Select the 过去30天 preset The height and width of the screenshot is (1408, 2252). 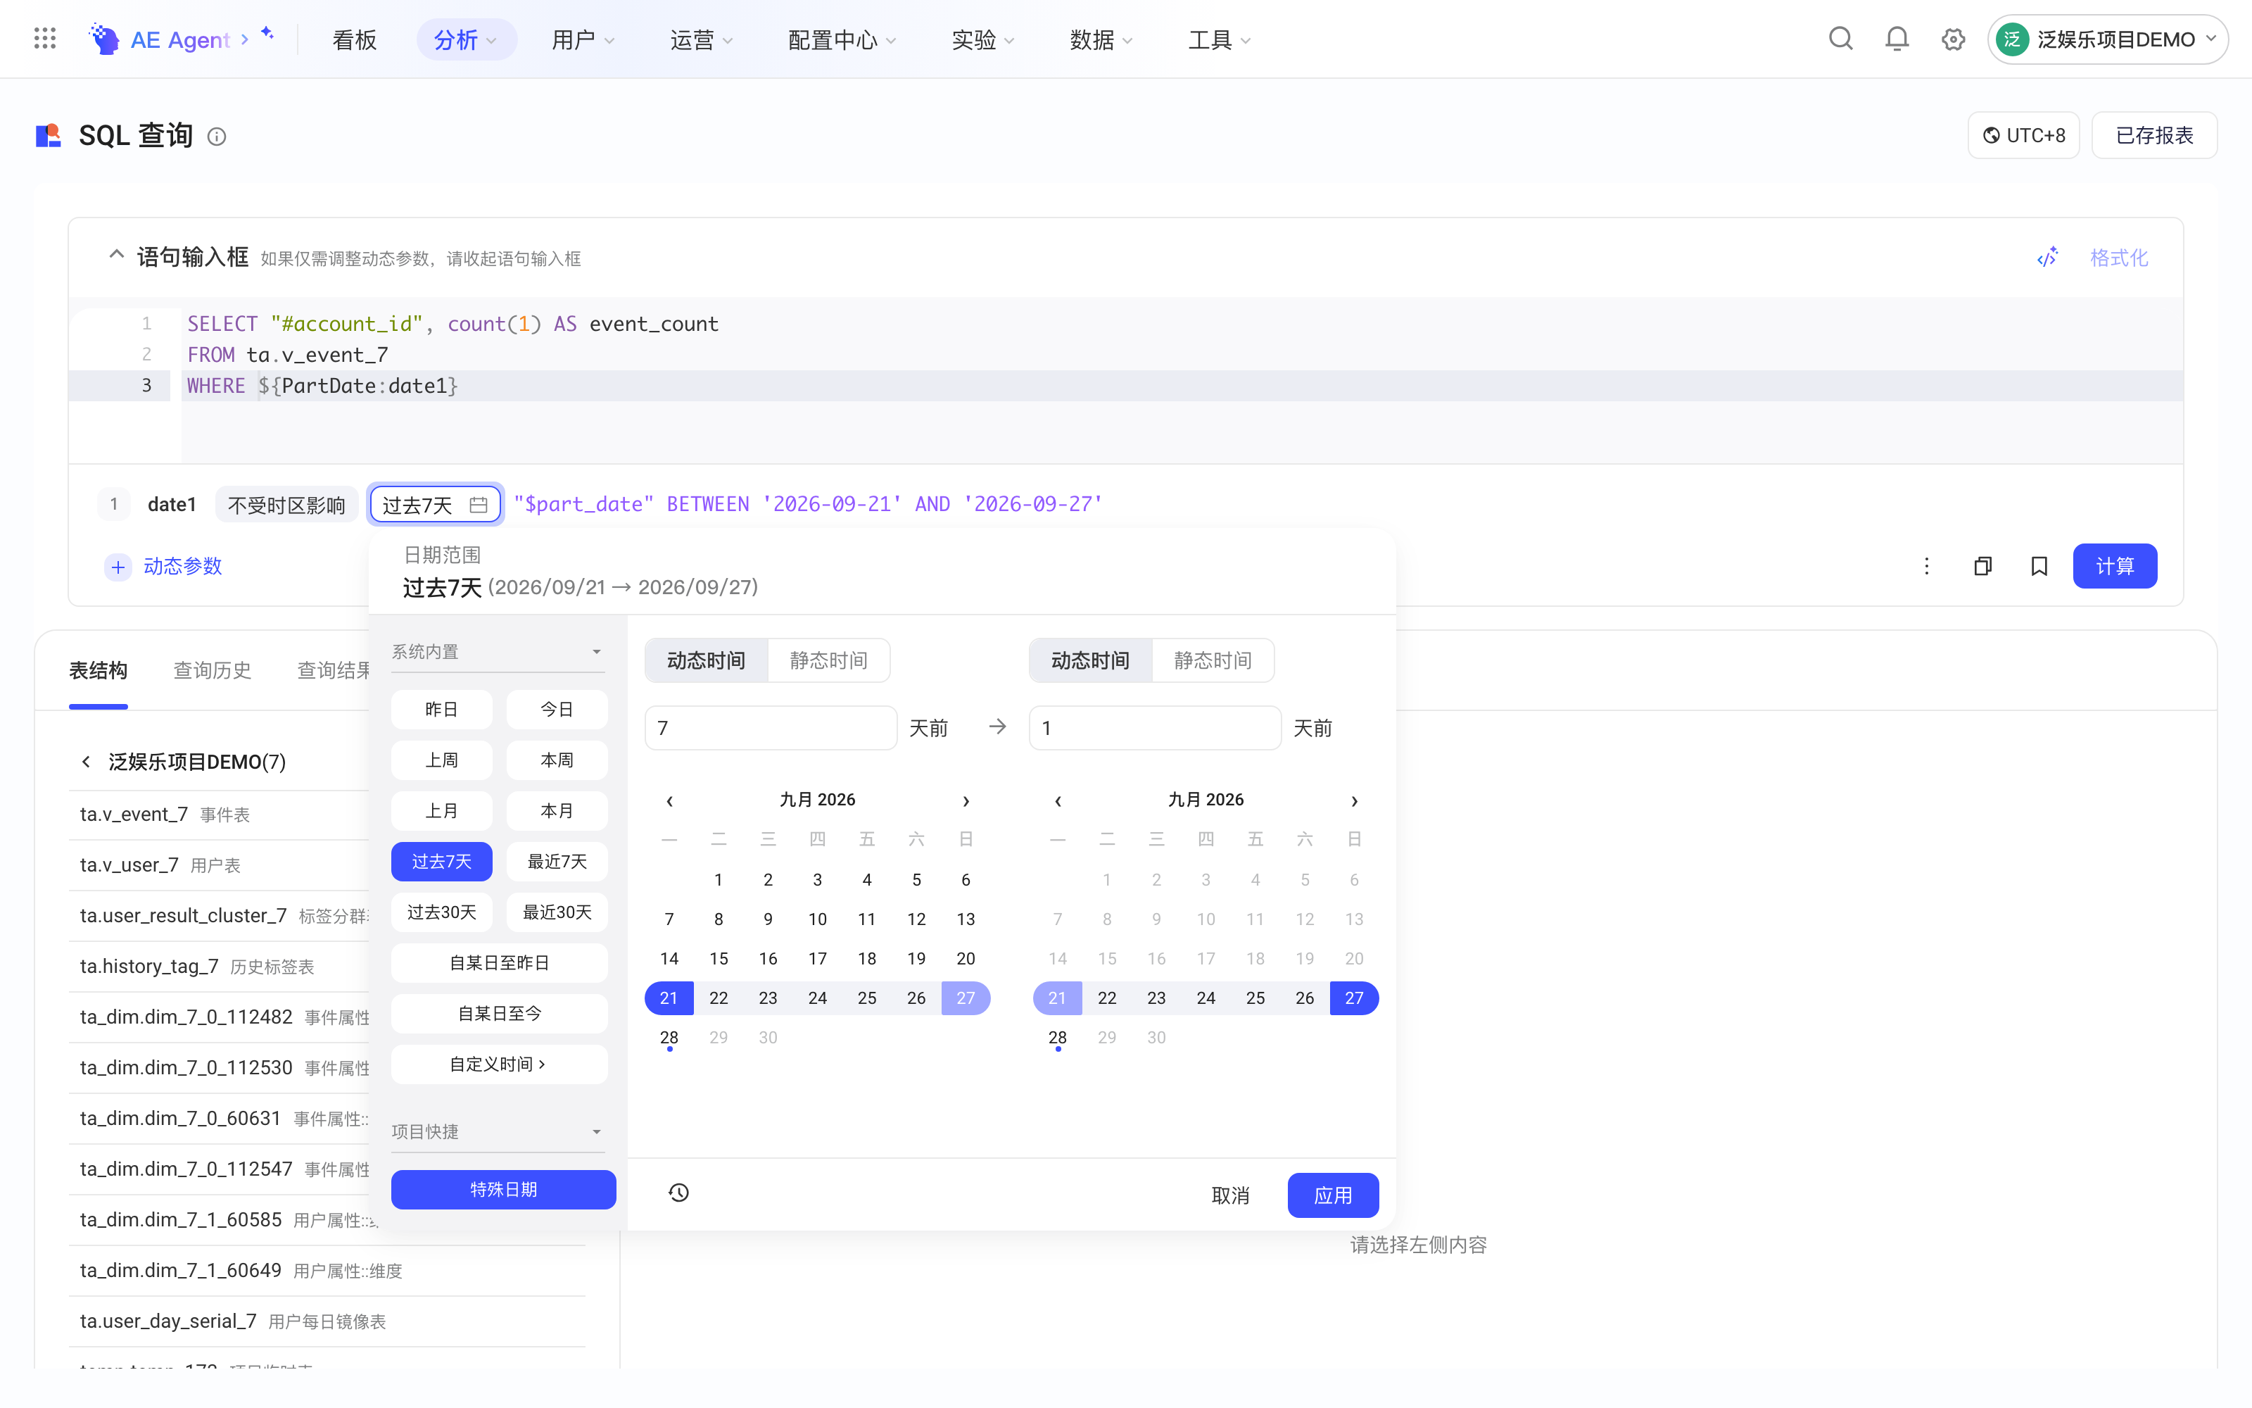coord(441,912)
